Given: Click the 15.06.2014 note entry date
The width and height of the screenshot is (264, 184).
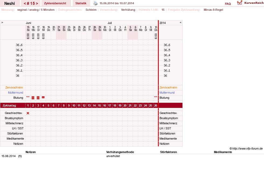Looking at the screenshot, I should [8, 156].
